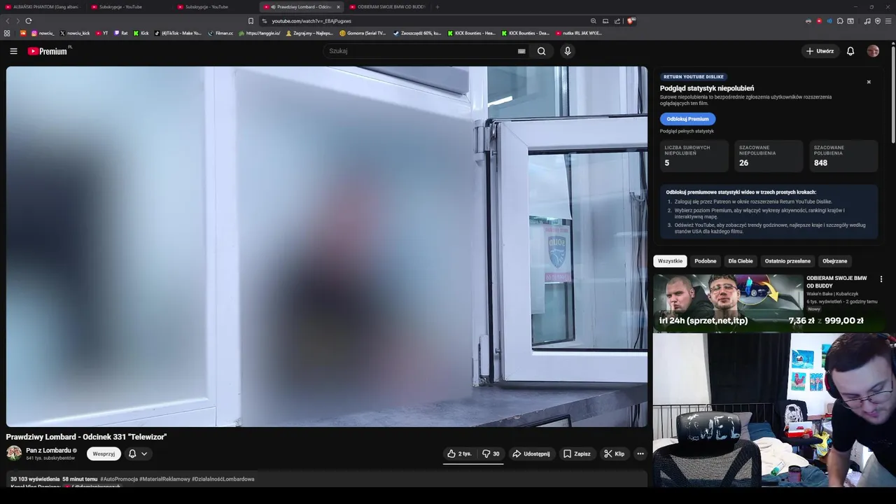Expand subscription notification options chevron
The height and width of the screenshot is (504, 896).
(144, 454)
